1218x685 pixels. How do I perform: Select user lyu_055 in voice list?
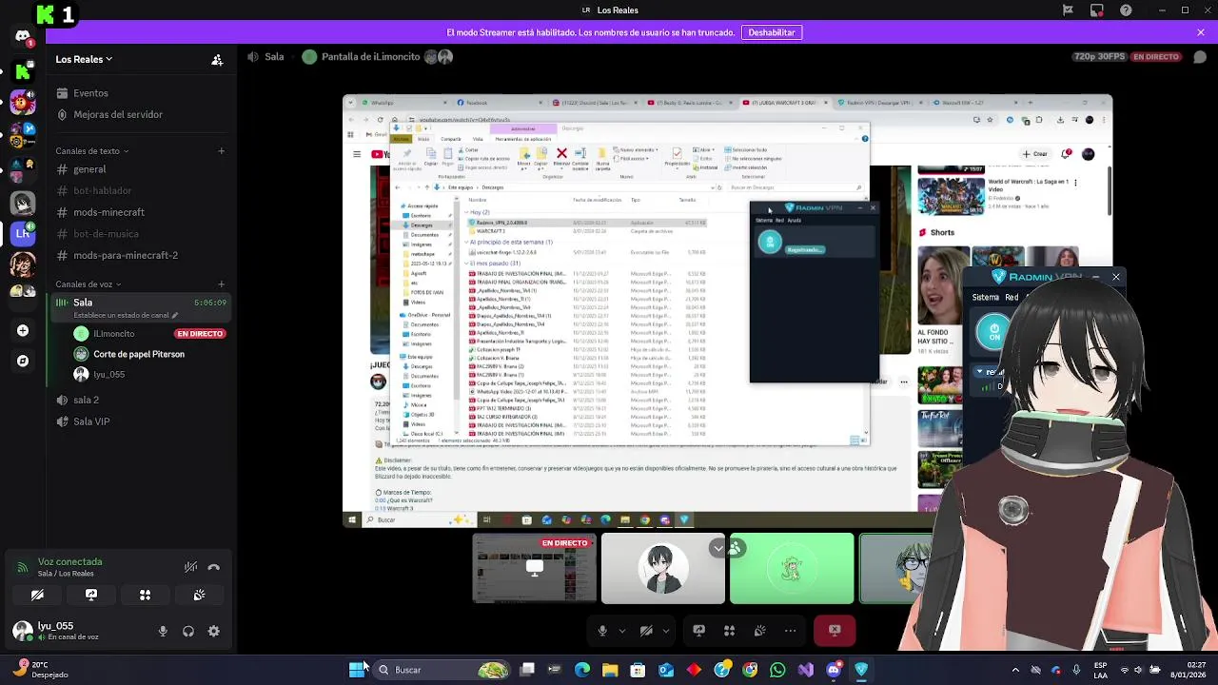click(149, 375)
